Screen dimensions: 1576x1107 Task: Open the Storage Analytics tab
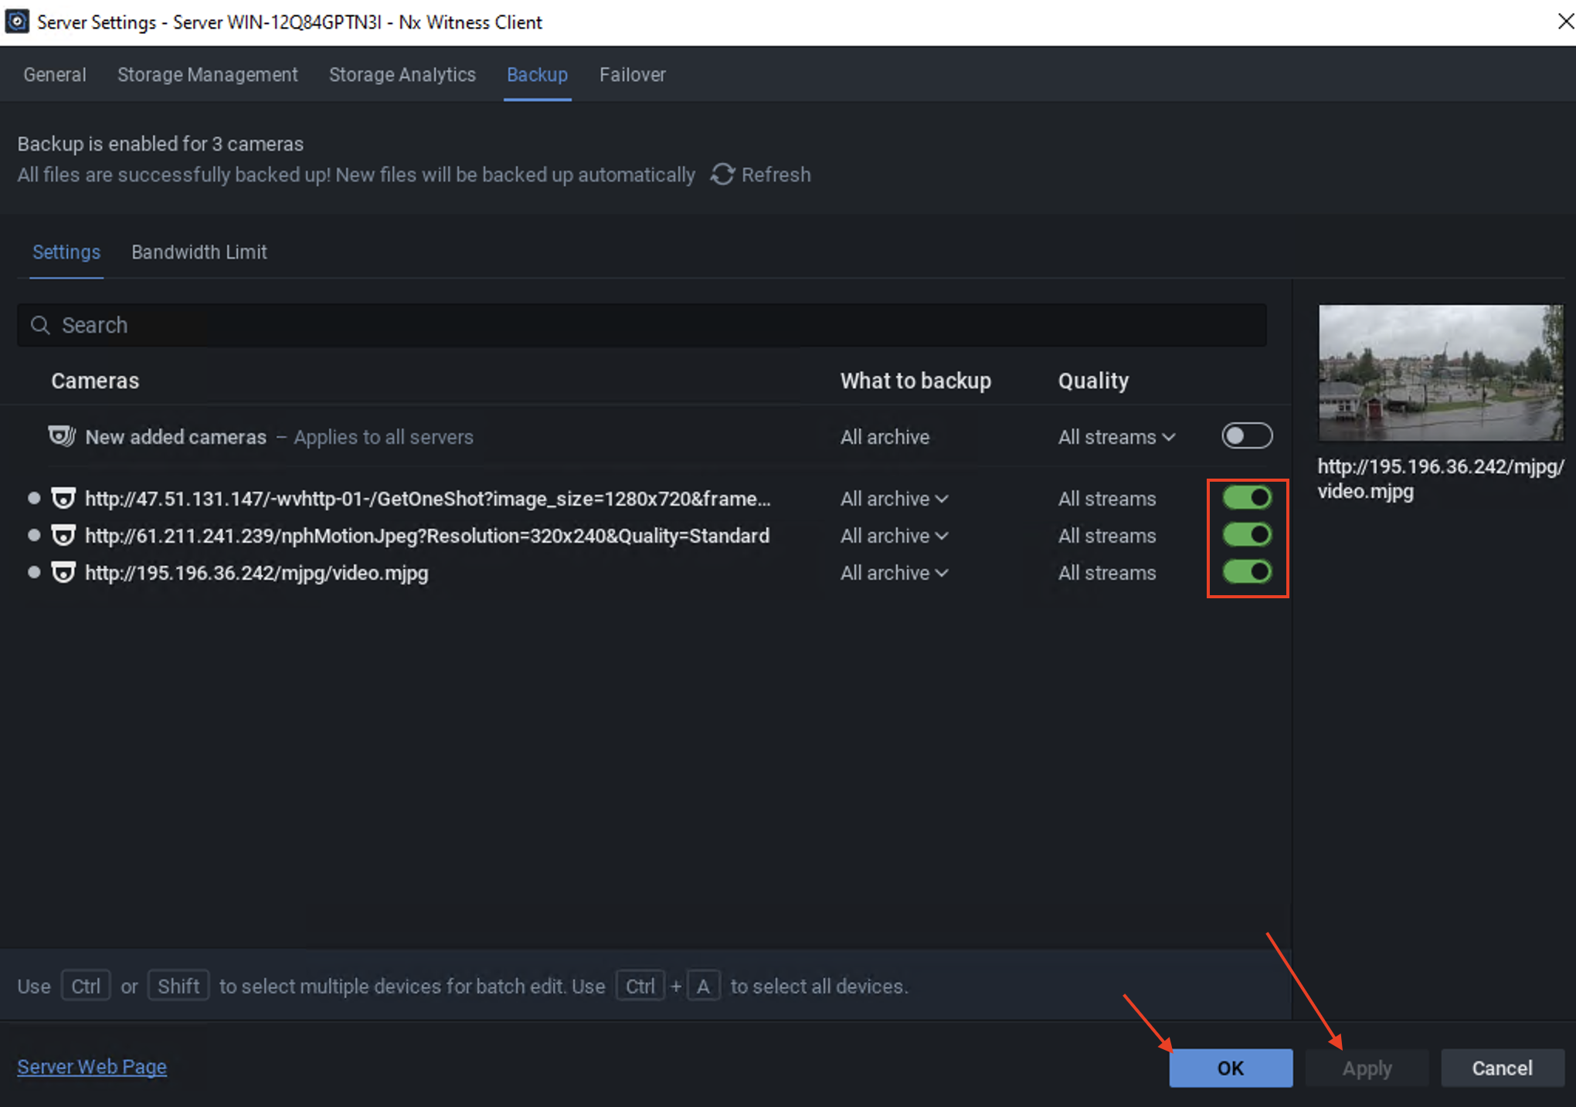402,75
